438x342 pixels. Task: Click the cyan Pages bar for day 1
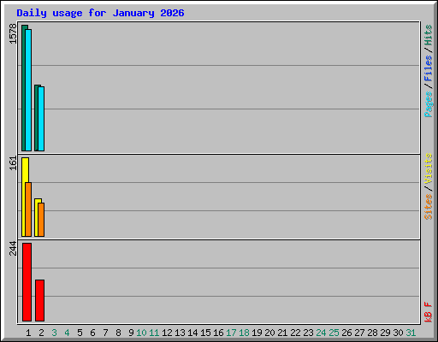pos(28,90)
